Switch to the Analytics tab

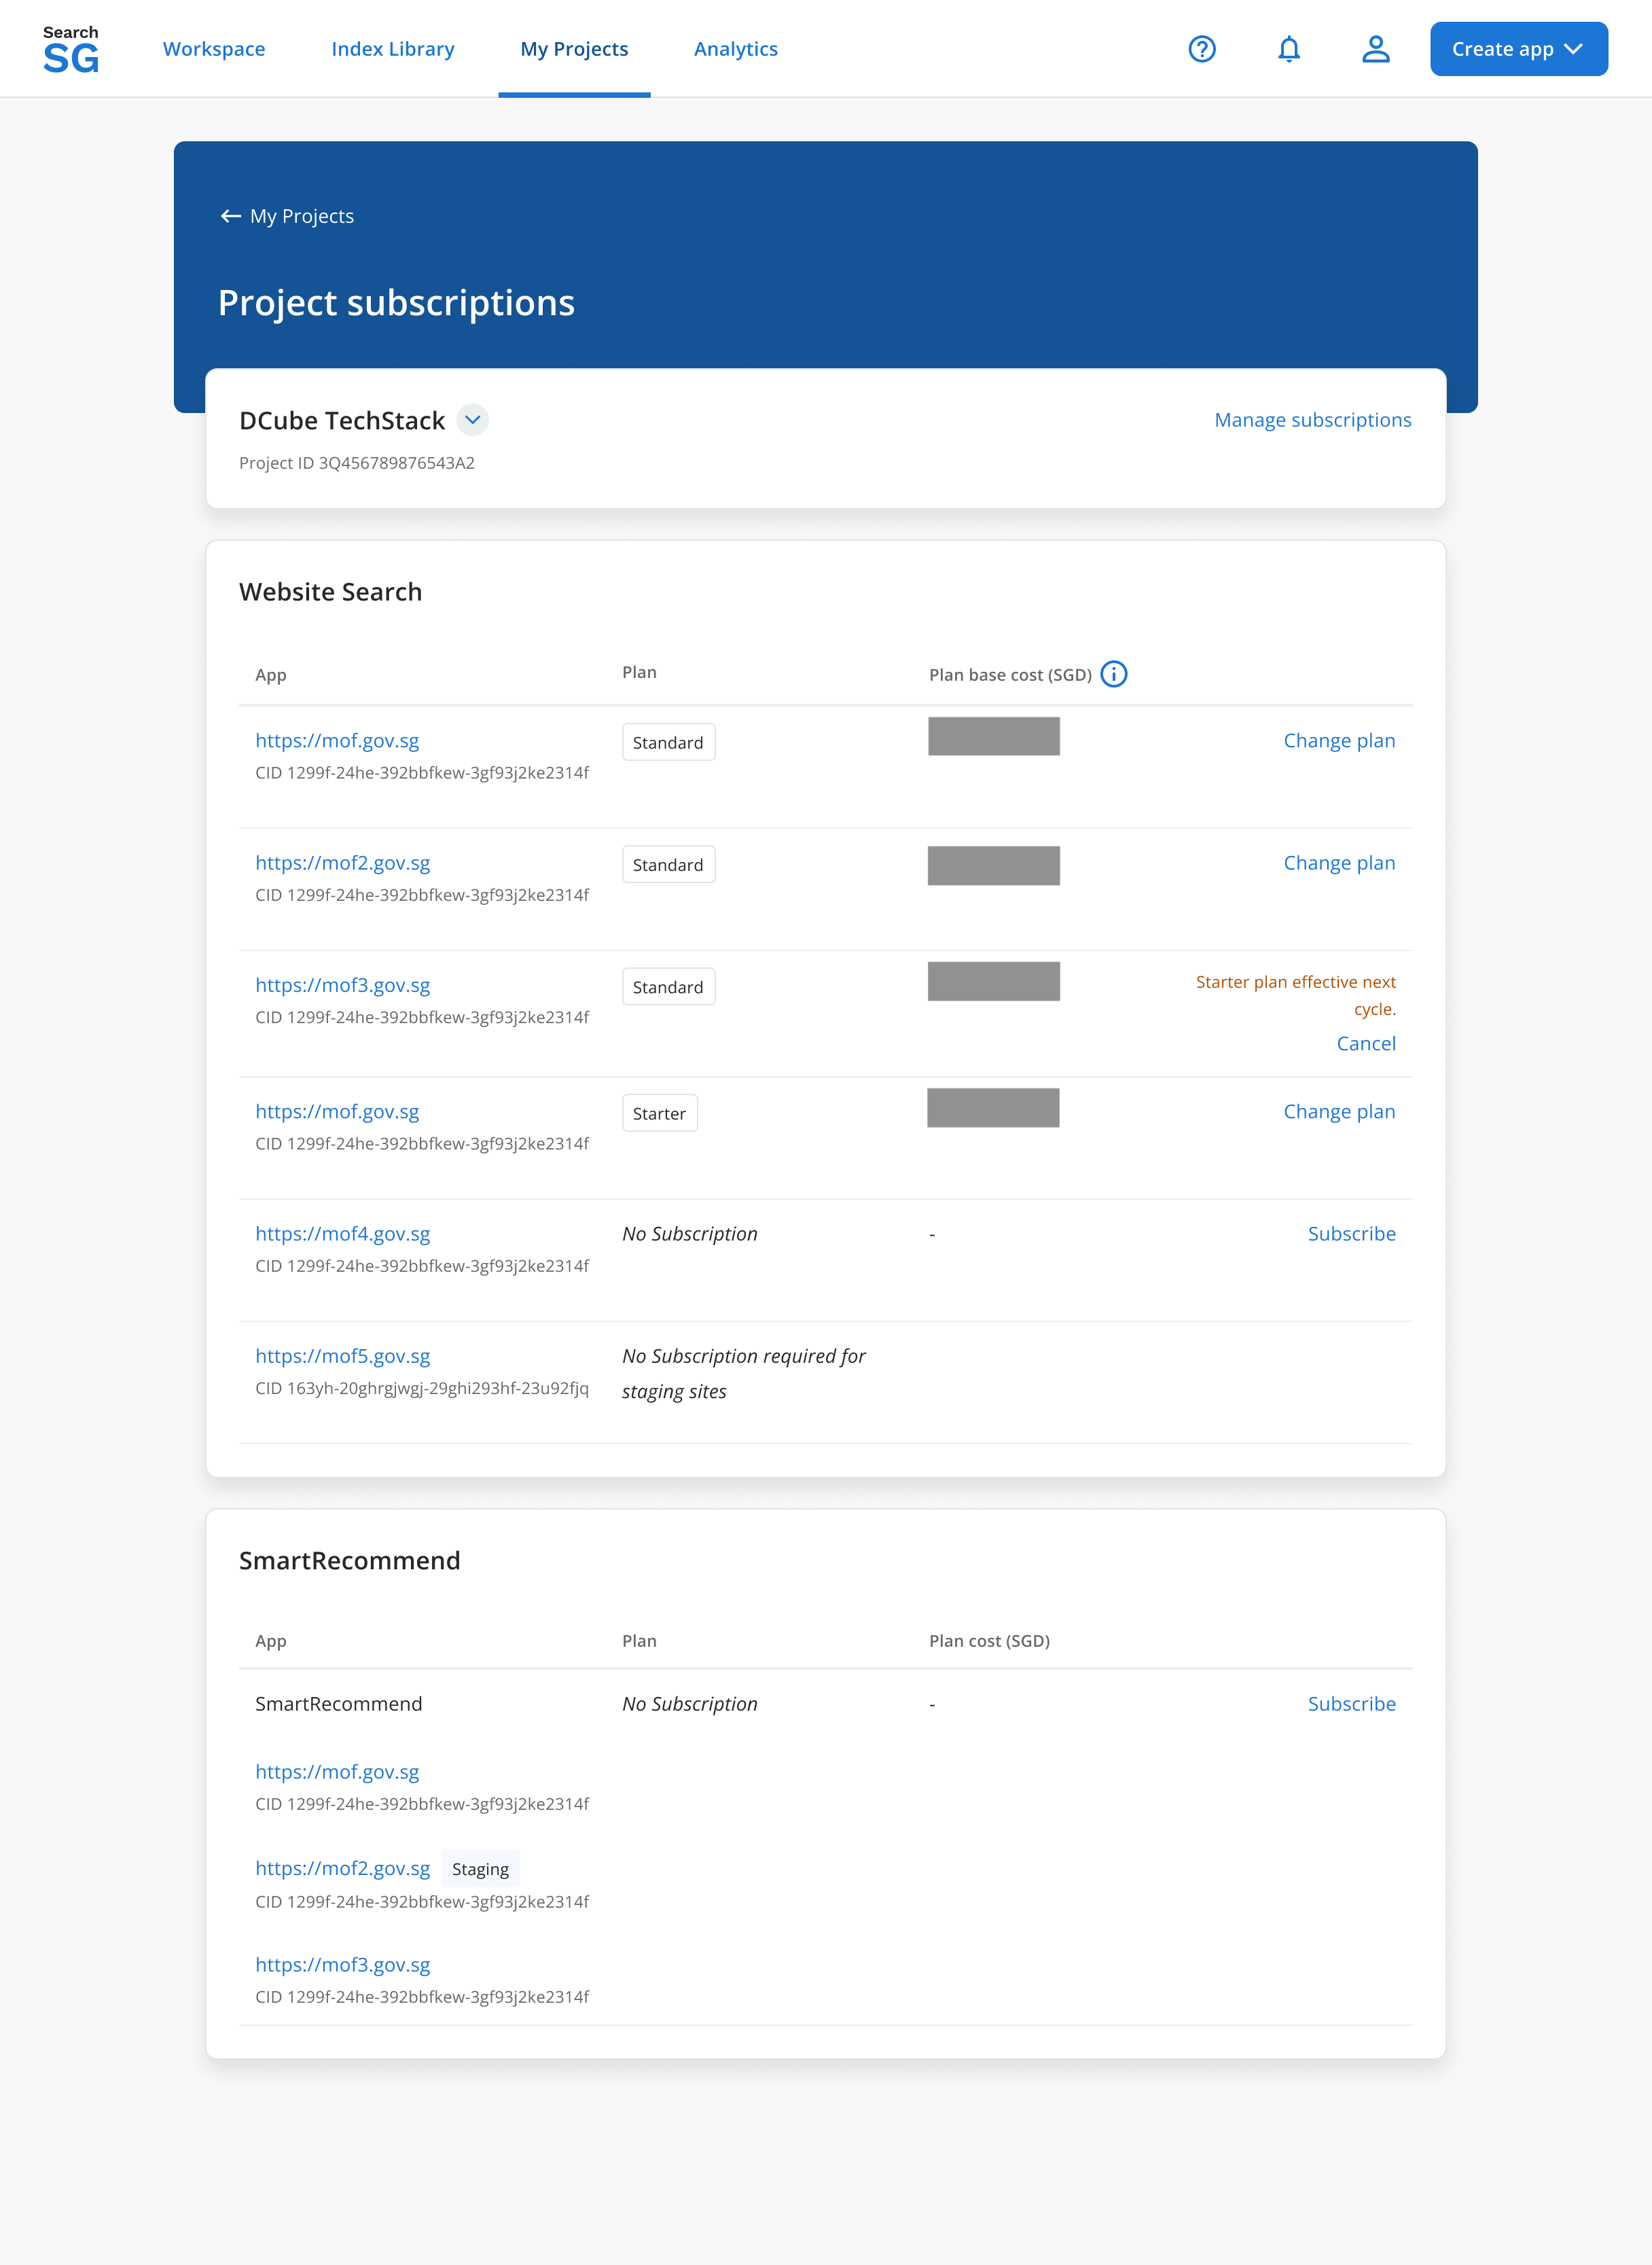click(736, 49)
